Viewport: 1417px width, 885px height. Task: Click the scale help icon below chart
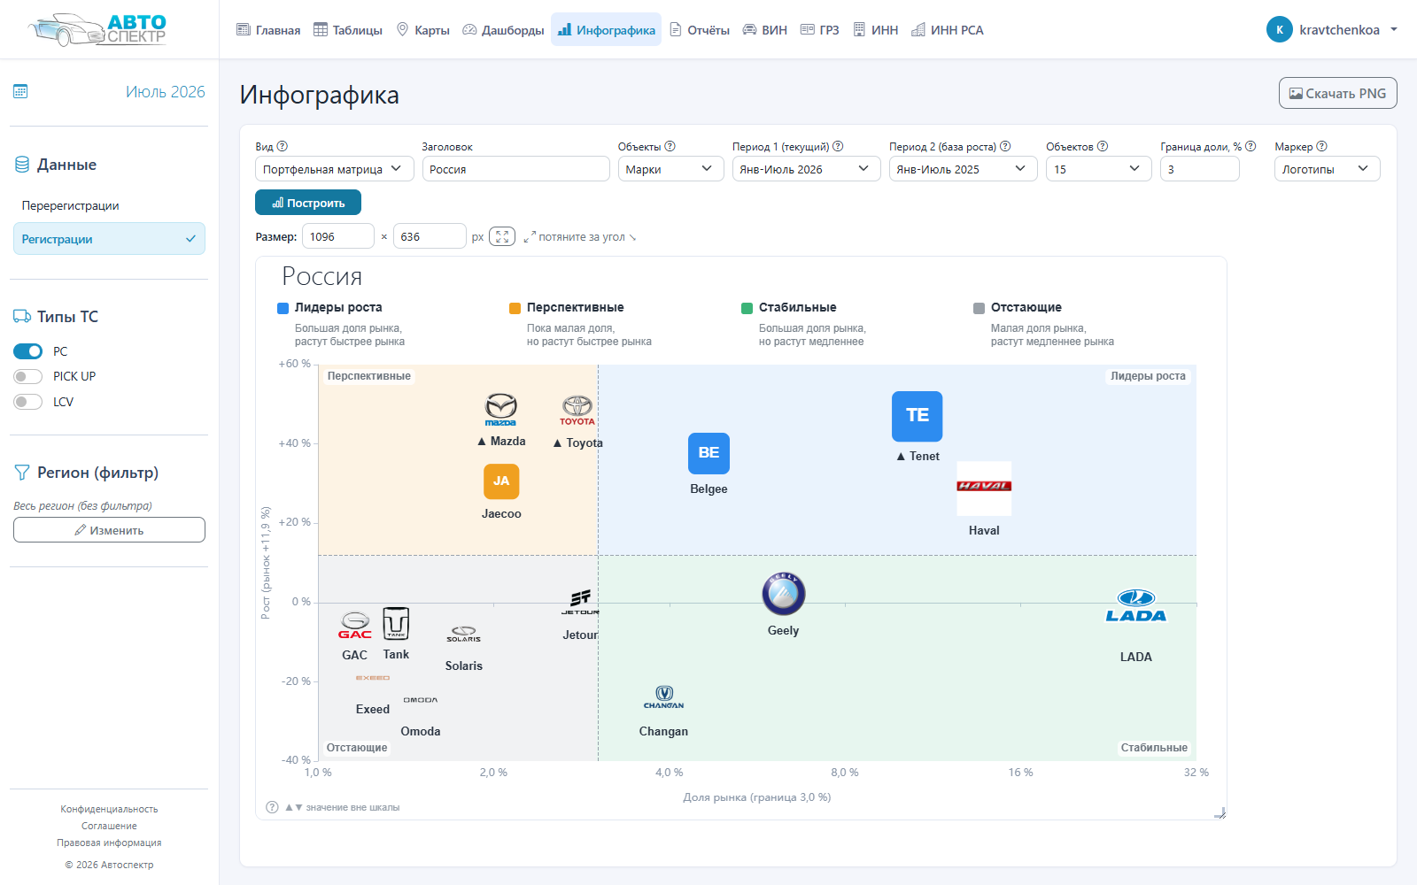pyautogui.click(x=273, y=807)
